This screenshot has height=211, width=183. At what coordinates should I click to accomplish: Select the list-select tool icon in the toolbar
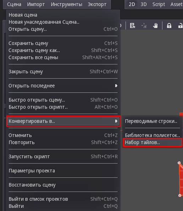133,25
